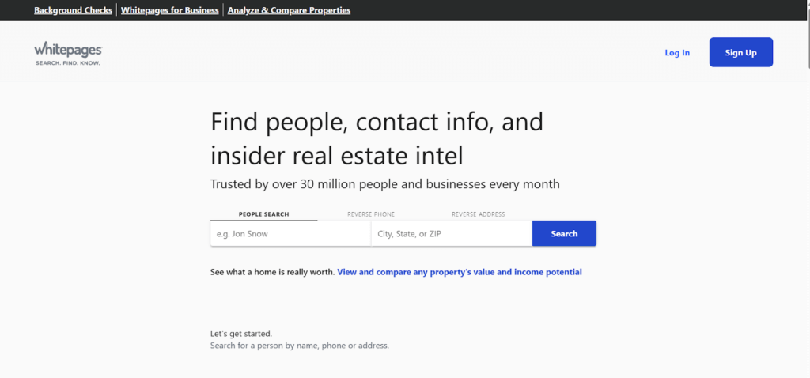Image resolution: width=810 pixels, height=378 pixels.
Task: Open Whitepages for Business link
Action: (x=170, y=10)
